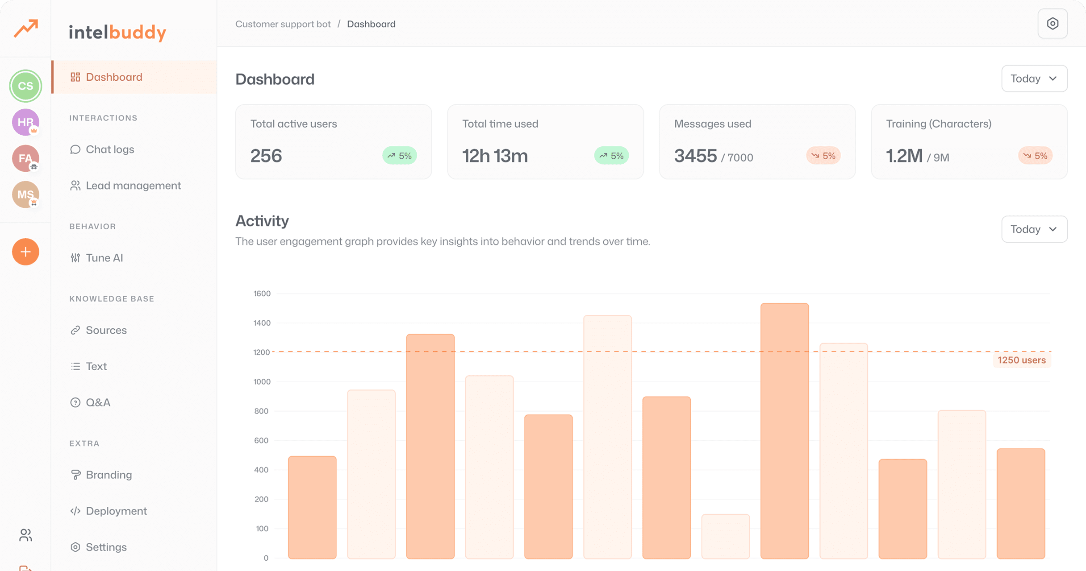Open the Q&A section icon
The image size is (1086, 571).
75,402
